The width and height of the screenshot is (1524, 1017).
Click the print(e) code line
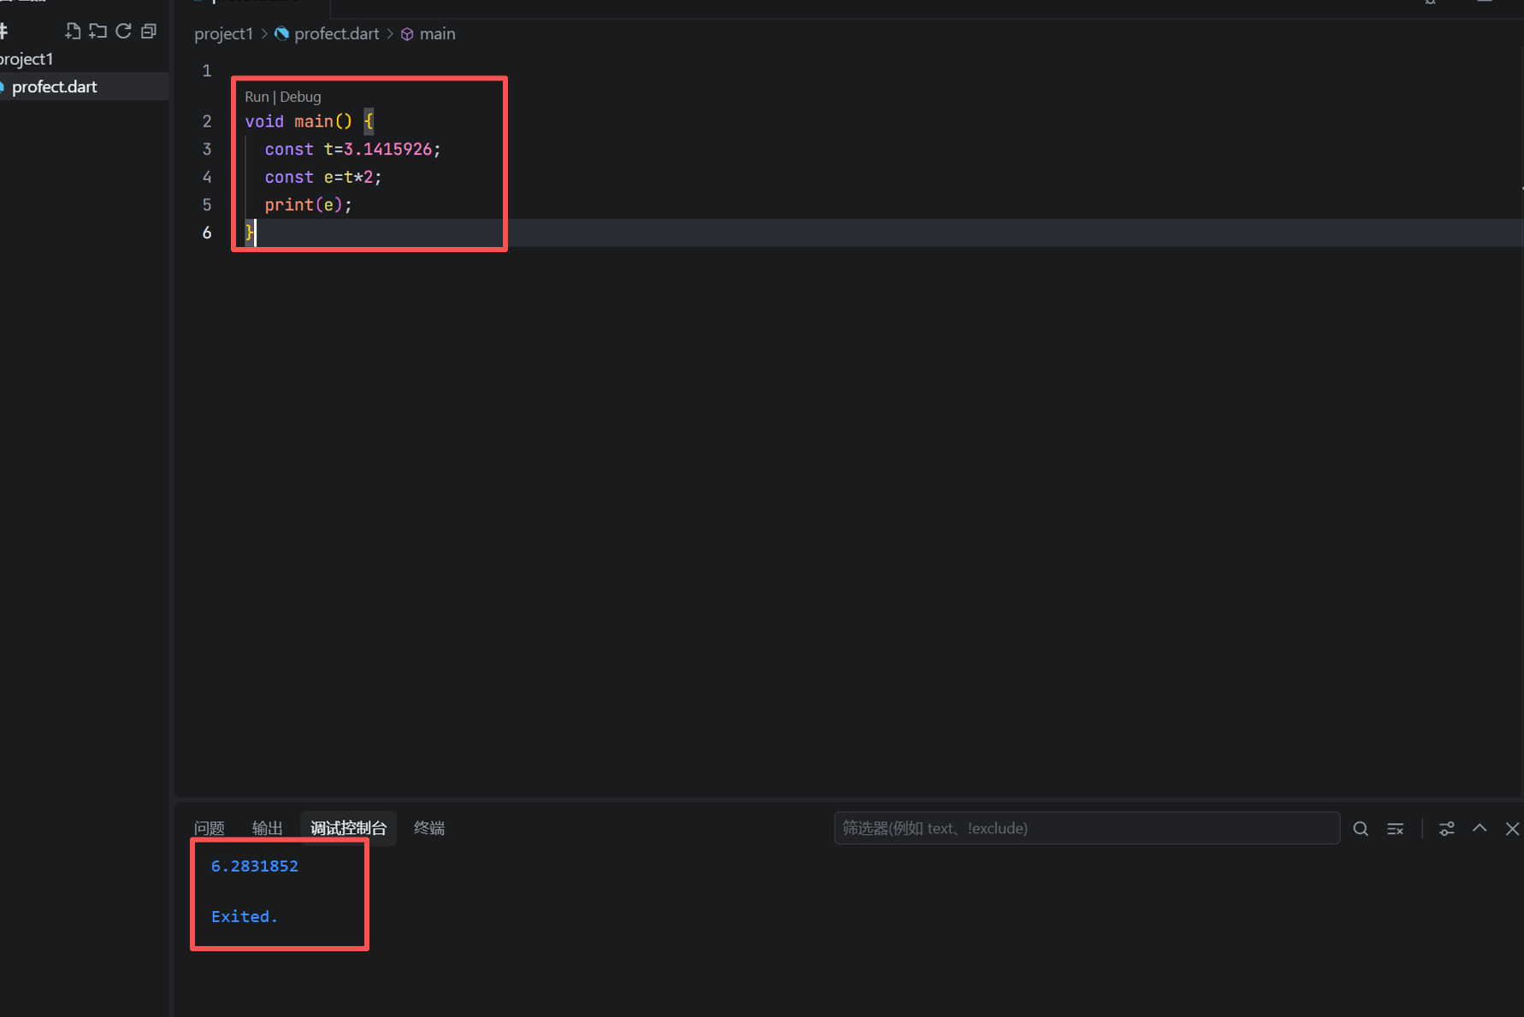click(308, 204)
